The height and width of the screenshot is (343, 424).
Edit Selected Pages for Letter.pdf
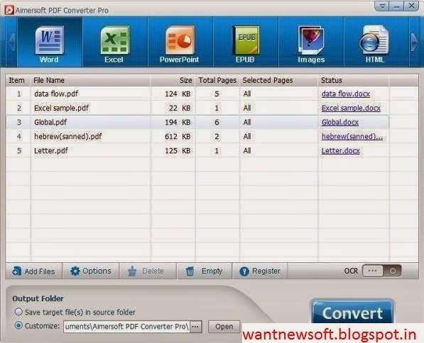tap(279, 150)
